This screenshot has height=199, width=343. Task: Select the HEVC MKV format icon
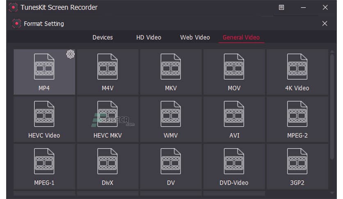coord(107,114)
